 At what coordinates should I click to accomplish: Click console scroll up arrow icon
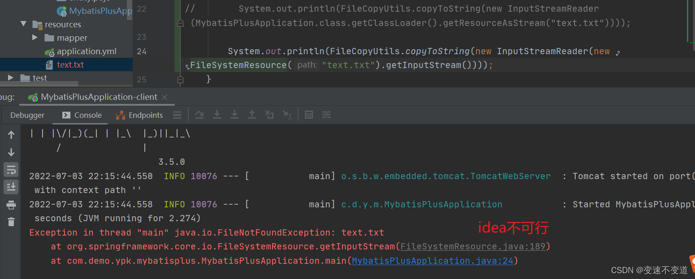(x=11, y=135)
